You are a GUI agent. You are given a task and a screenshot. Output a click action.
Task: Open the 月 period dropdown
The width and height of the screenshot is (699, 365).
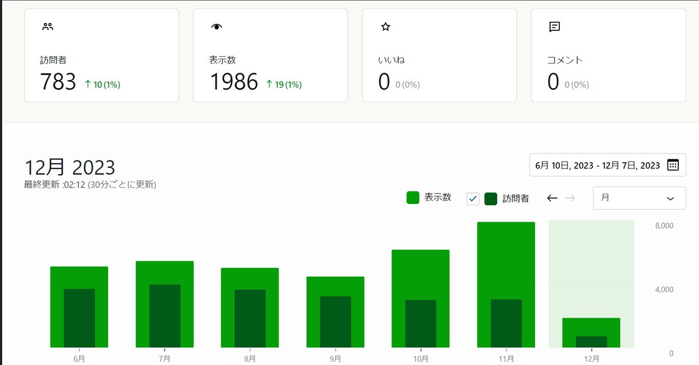(639, 198)
